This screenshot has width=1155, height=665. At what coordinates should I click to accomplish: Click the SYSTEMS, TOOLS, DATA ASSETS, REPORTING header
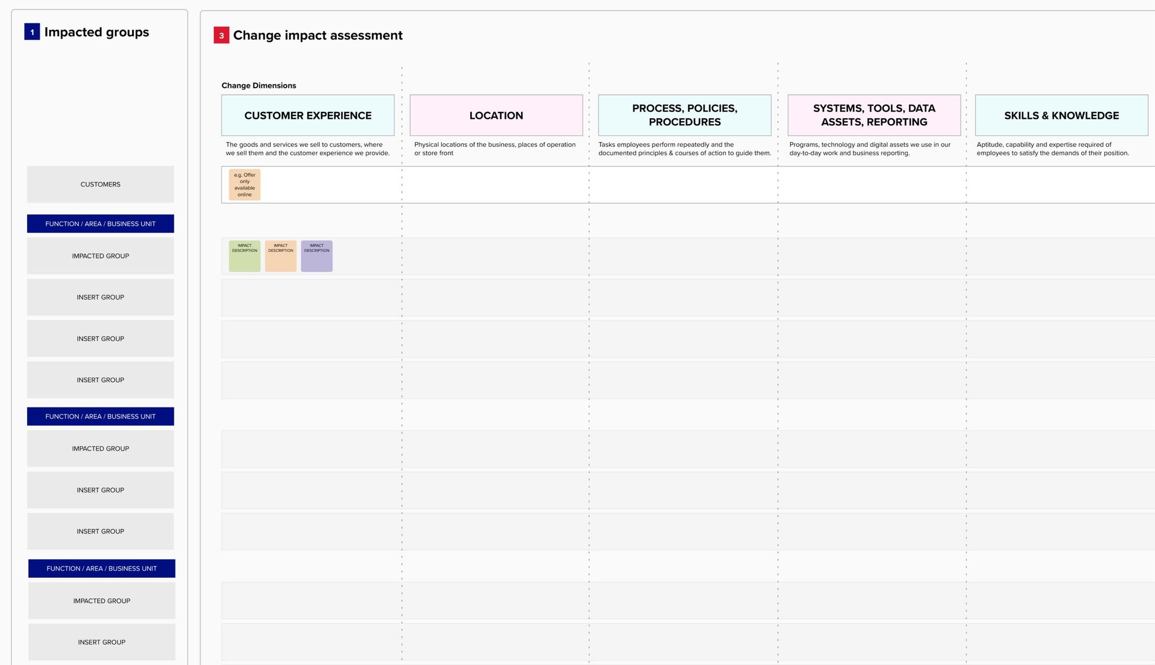874,115
